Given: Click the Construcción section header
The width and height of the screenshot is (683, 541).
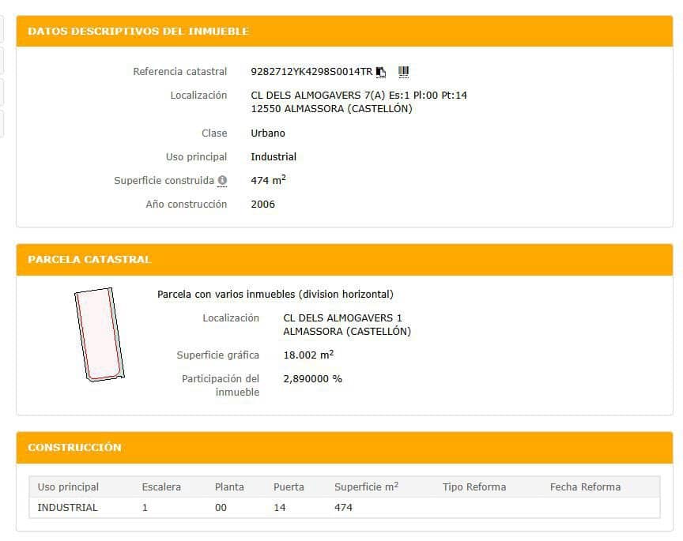Looking at the screenshot, I should pyautogui.click(x=74, y=447).
